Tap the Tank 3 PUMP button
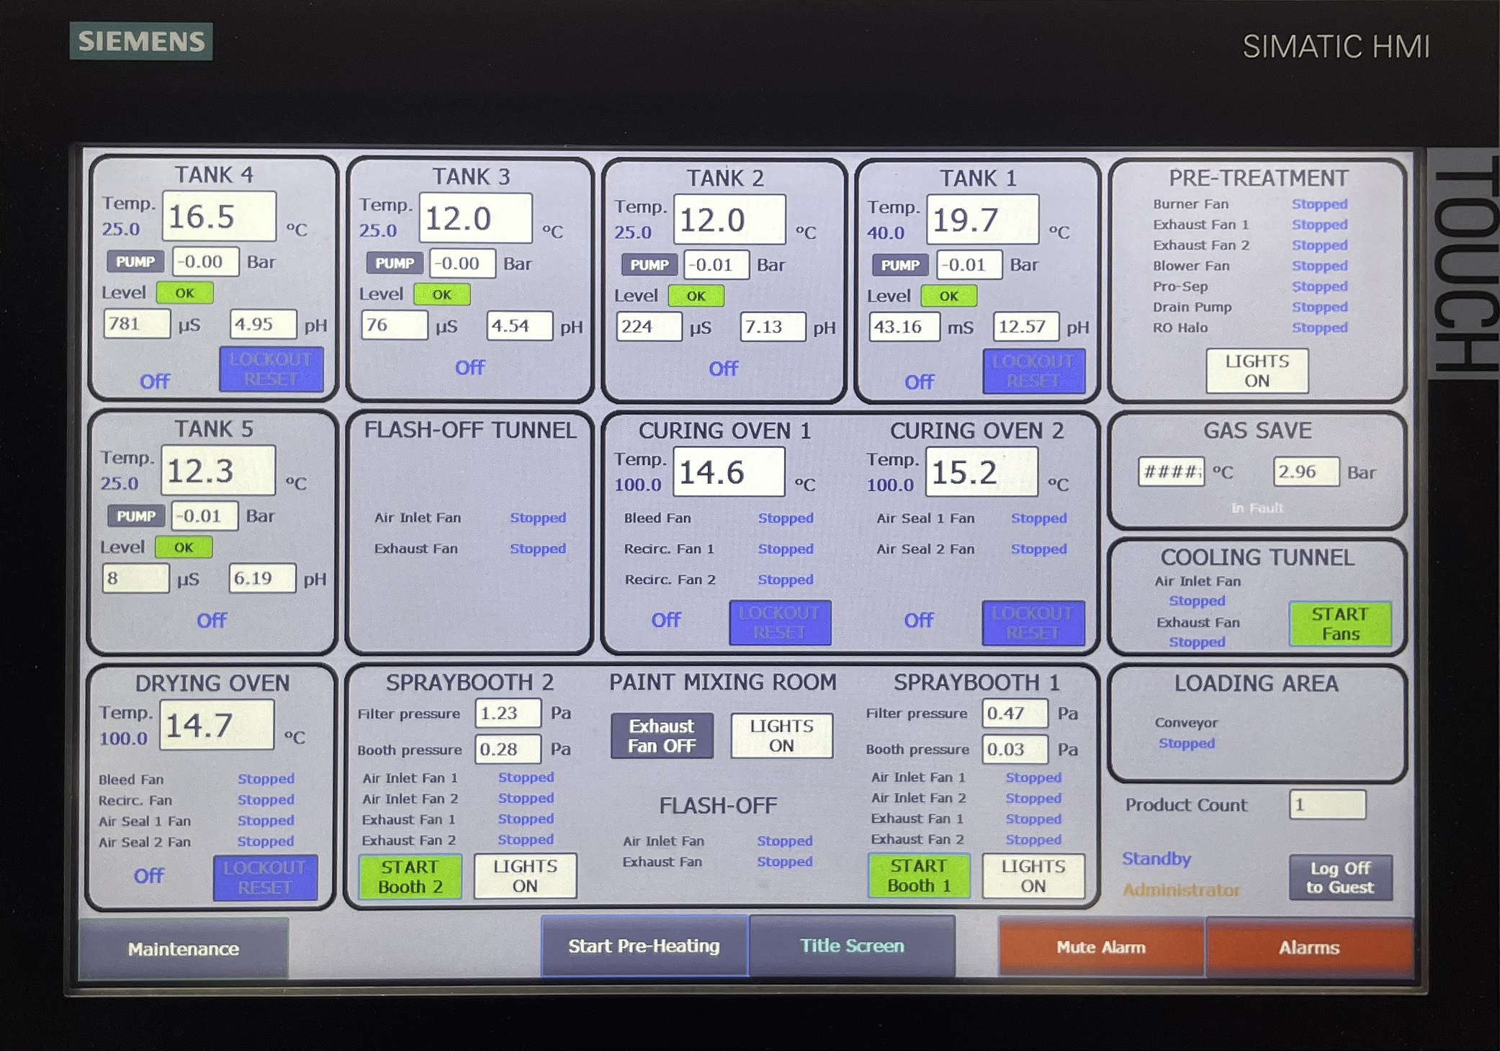Viewport: 1500px width, 1051px height. pos(395,263)
